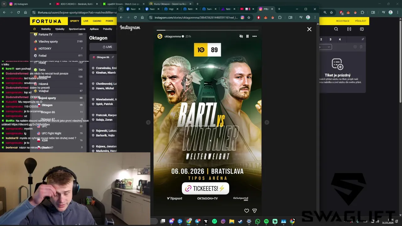
Task: Select ticket tab number 3
Action: click(x=330, y=40)
